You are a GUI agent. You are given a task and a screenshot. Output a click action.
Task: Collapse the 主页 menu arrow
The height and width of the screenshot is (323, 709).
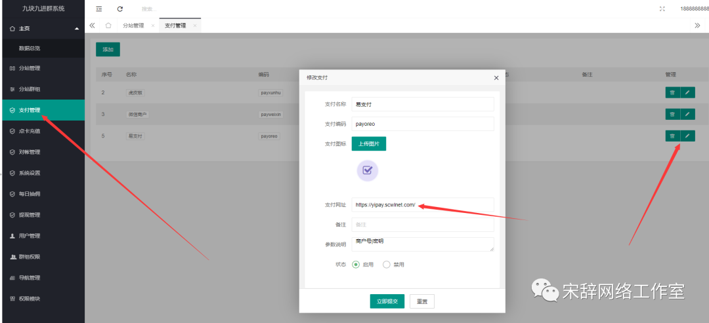click(x=76, y=28)
